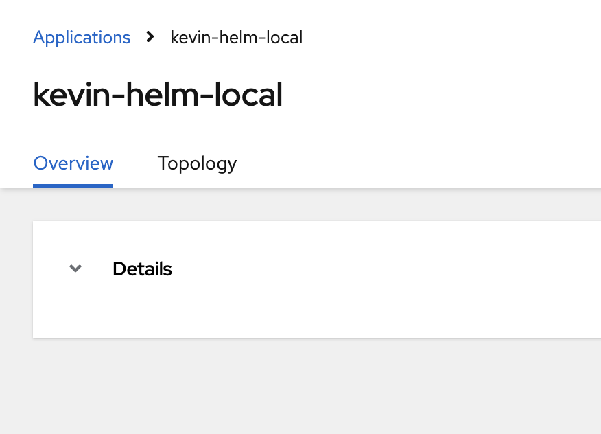This screenshot has width=601, height=434.
Task: Click kevin-helm-local in the breadcrumb trail
Action: (236, 37)
